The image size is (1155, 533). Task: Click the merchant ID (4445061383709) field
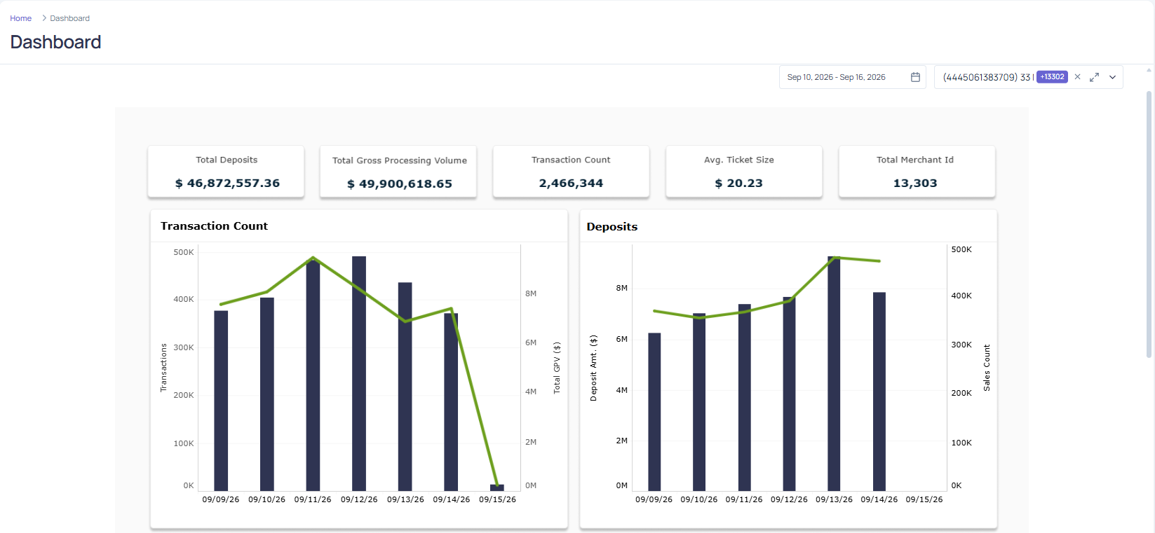coord(1029,77)
